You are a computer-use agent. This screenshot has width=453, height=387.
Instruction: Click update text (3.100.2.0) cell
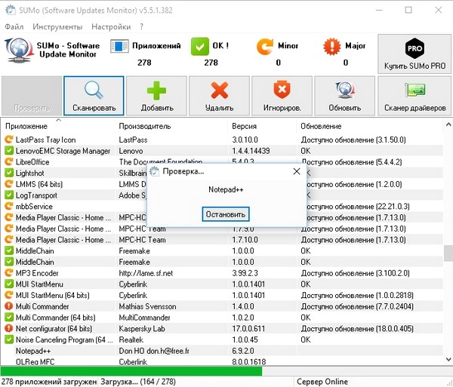(x=355, y=273)
